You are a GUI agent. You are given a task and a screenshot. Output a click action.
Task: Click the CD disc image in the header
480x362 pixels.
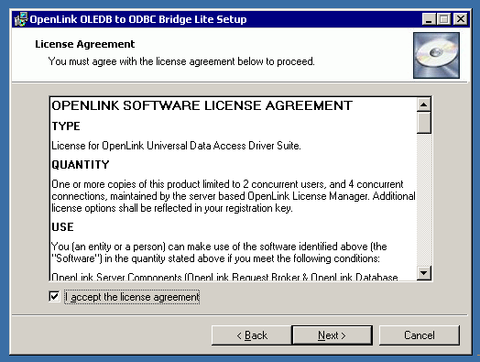tap(436, 55)
